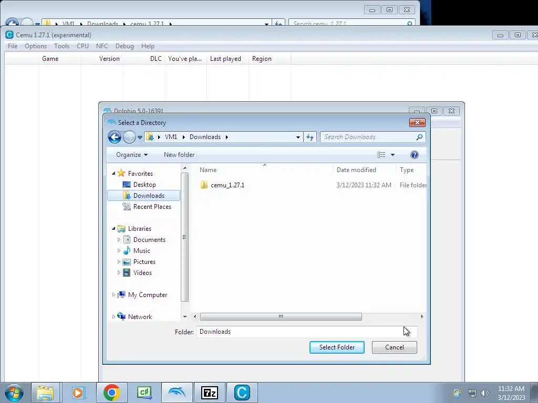Open Cemu CPU menu
Image resolution: width=538 pixels, height=403 pixels.
(82, 46)
